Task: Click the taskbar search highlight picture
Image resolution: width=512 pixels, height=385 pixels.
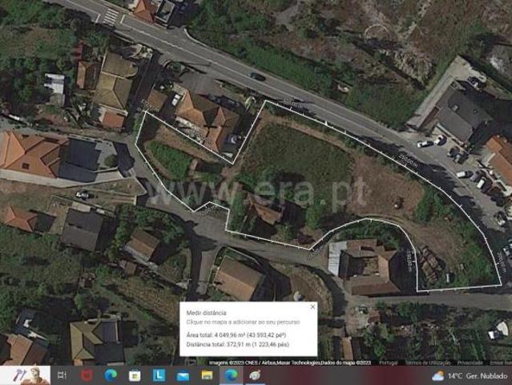Action: coord(25,375)
